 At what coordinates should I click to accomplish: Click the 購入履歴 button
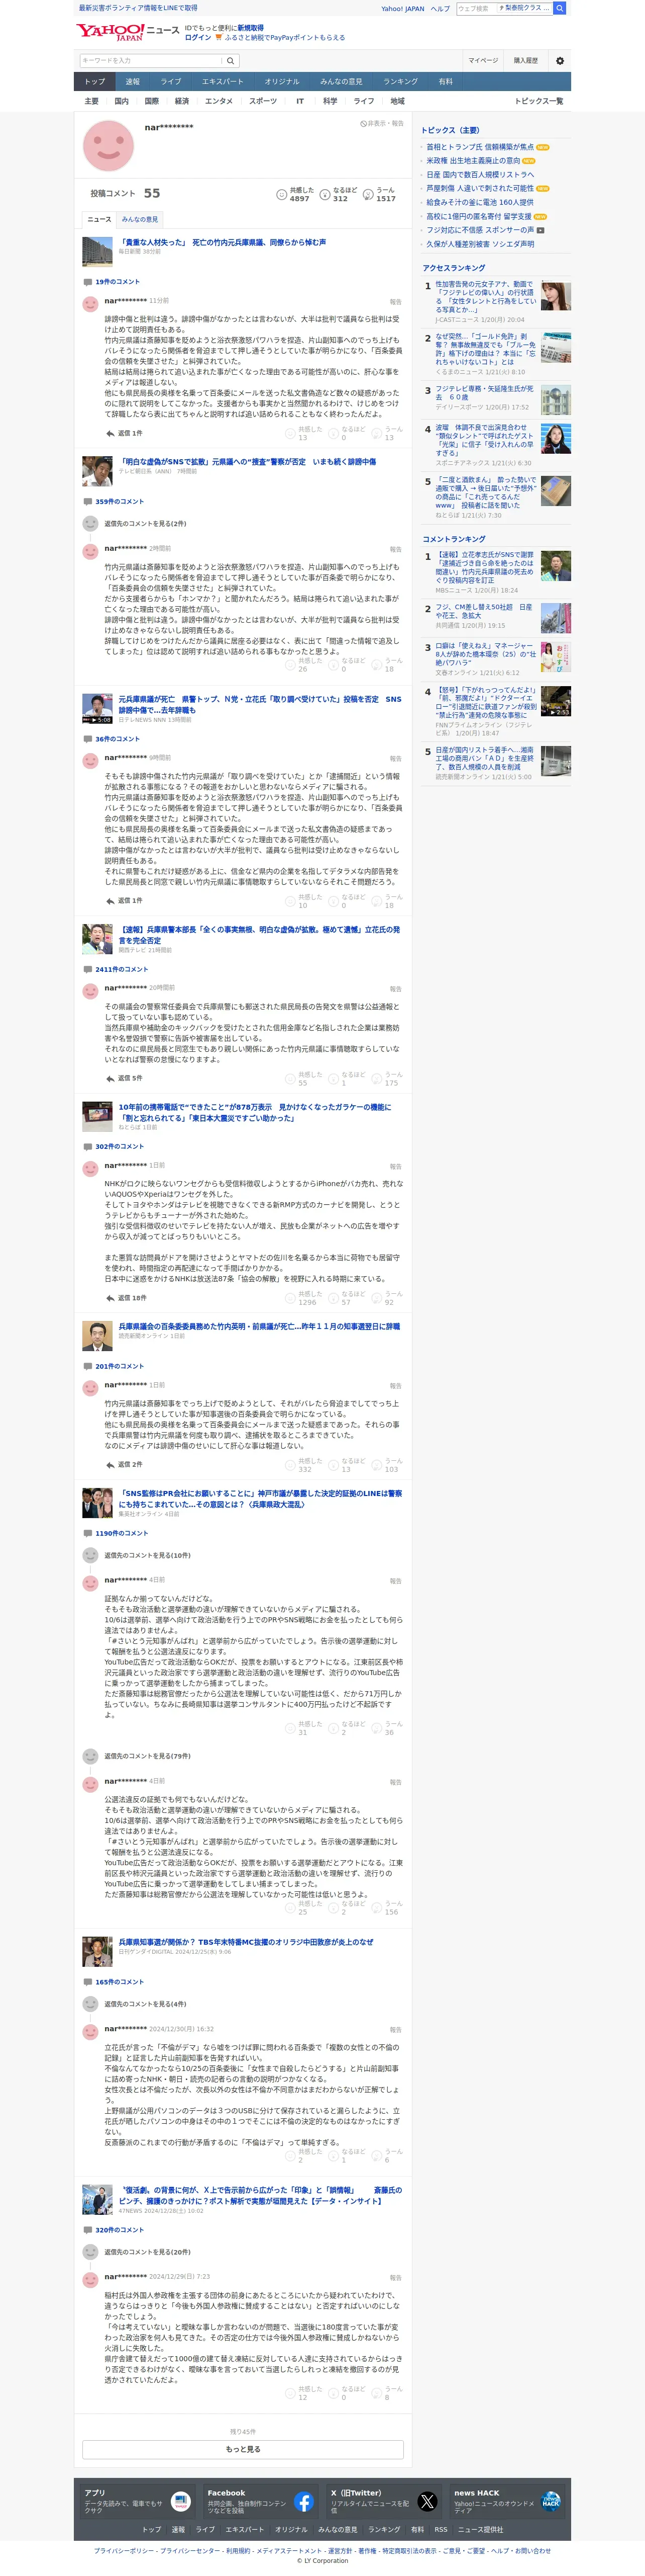pyautogui.click(x=525, y=61)
